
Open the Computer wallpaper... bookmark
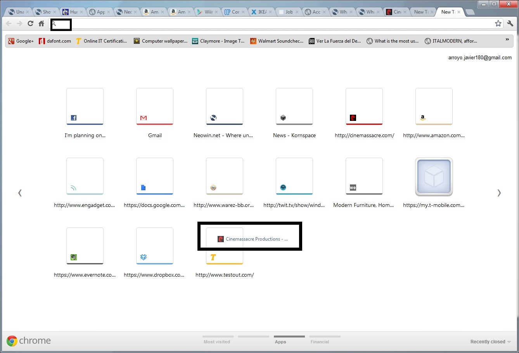160,41
